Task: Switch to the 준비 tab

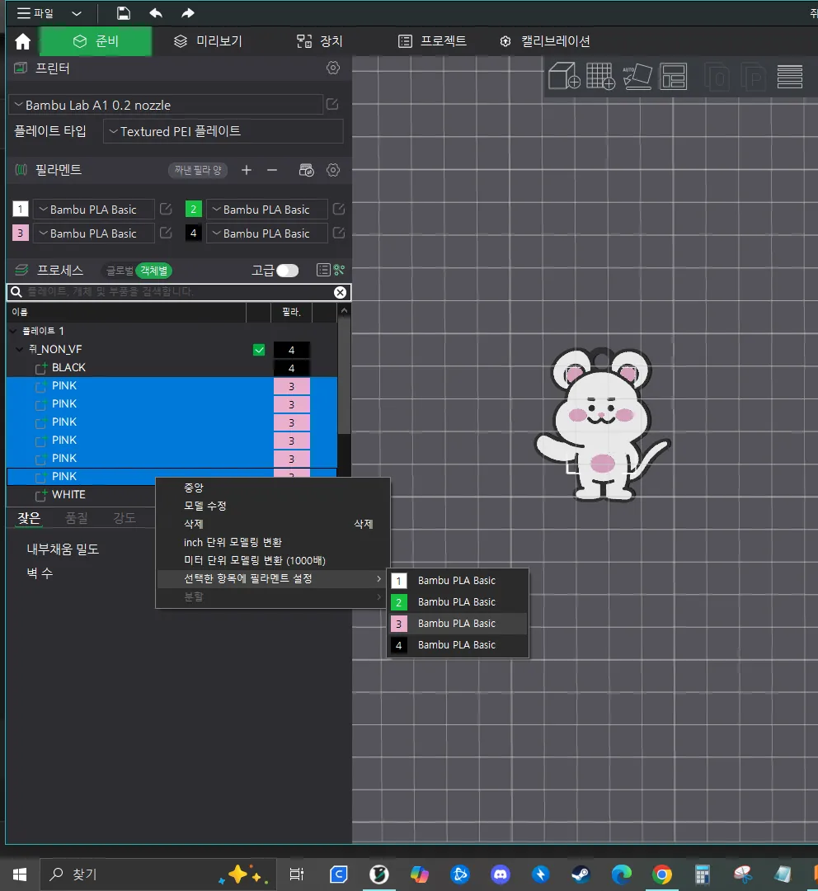Action: [96, 41]
